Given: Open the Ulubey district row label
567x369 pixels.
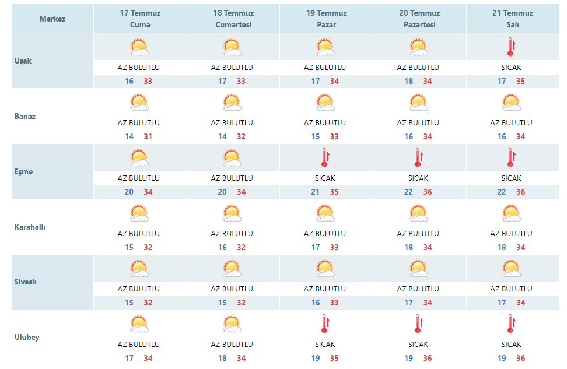Looking at the screenshot, I should pos(27,337).
